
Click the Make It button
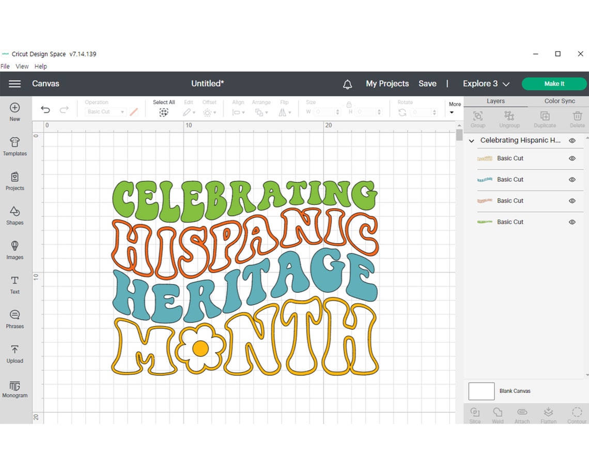(554, 83)
